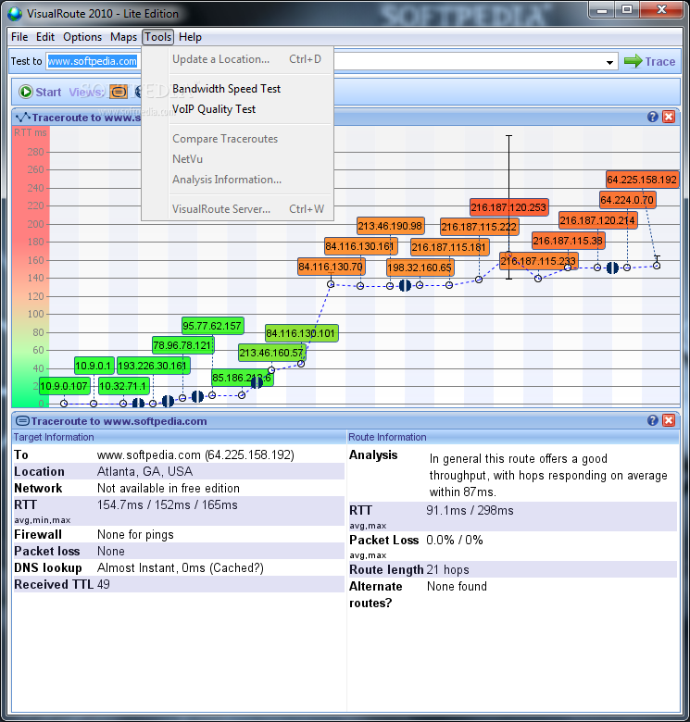Screen dimensions: 690x722
Task: Select hop label 198.32.160.65
Action: [420, 268]
